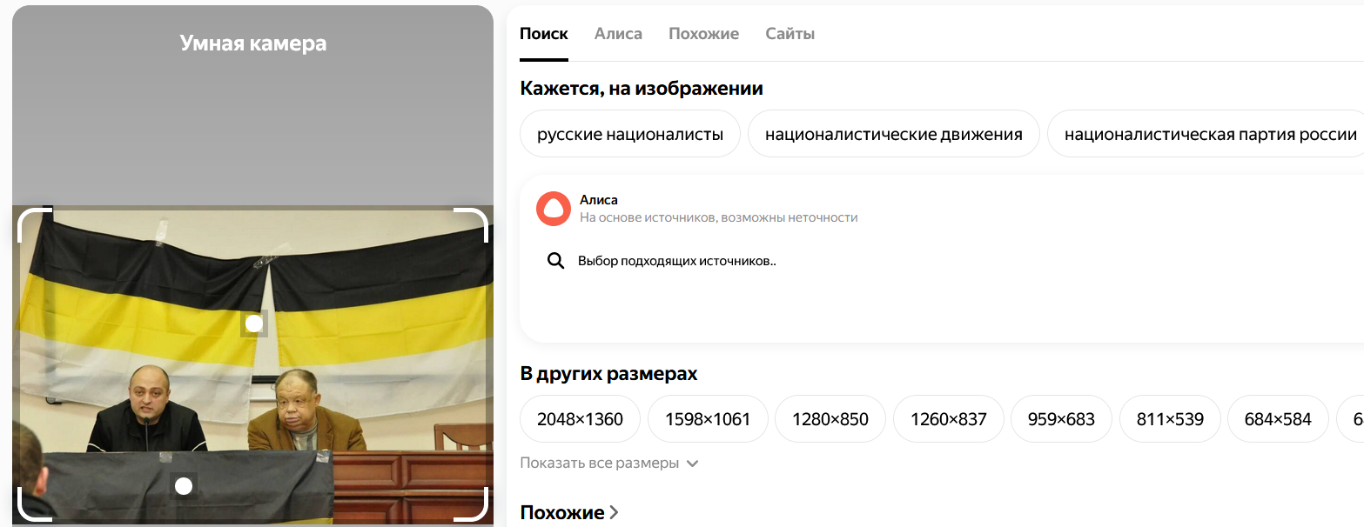The image size is (1364, 527).
Task: Click the magnifier icon beside source selection
Action: pos(556,261)
